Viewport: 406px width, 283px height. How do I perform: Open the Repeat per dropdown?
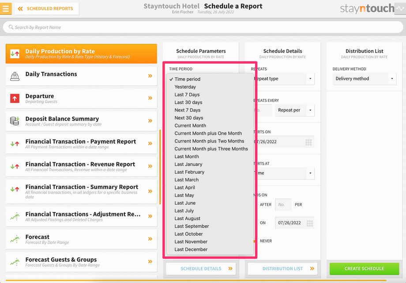[x=295, y=110]
